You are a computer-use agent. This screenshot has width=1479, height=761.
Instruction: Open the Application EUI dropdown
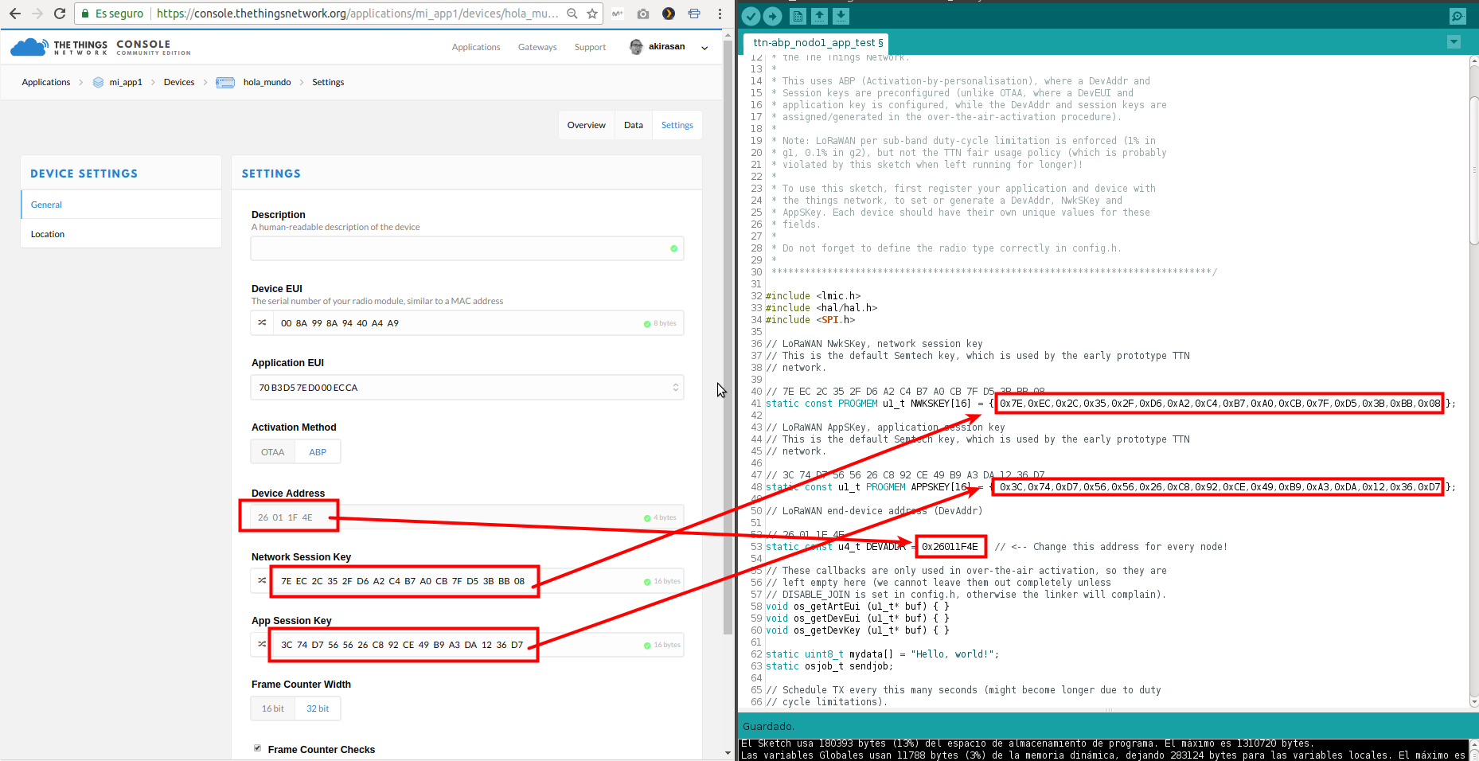(467, 388)
